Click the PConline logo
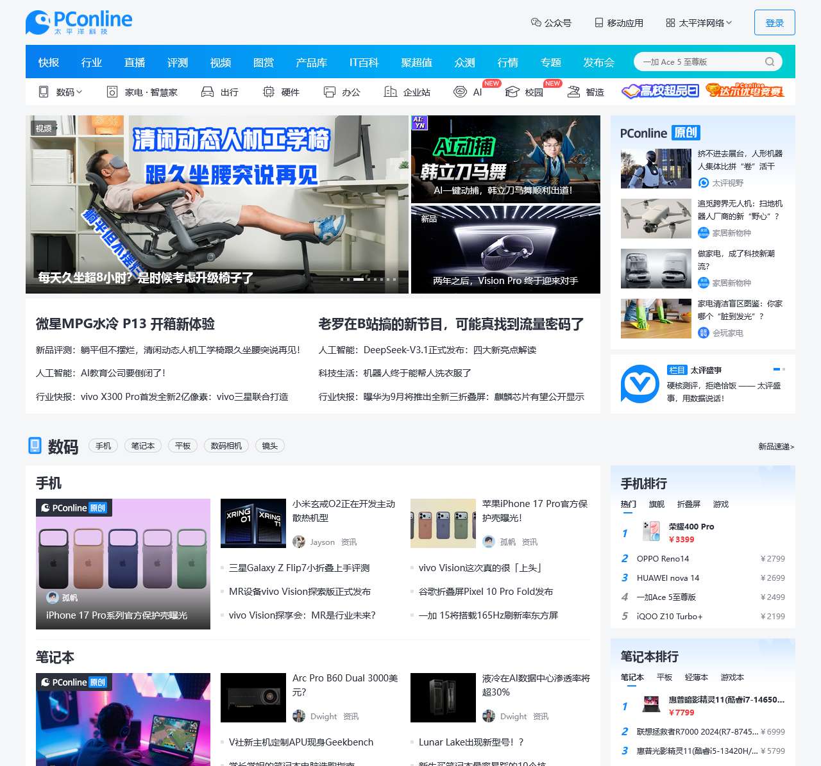Viewport: 821px width, 766px height. (x=79, y=22)
